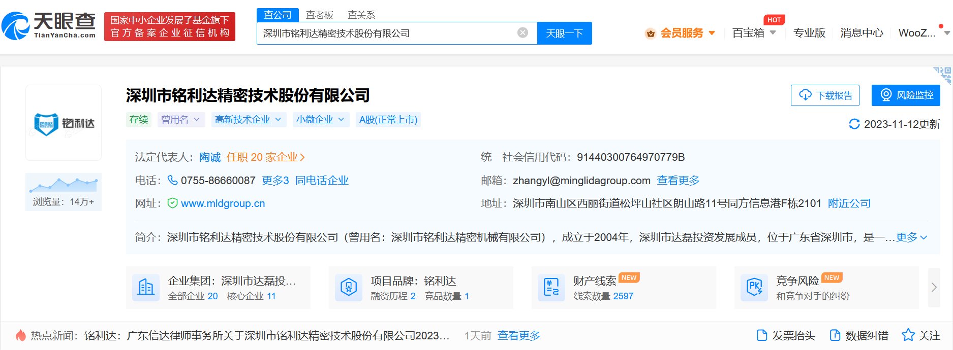Click the A股(正常上市) tag
The width and height of the screenshot is (953, 350).
click(388, 120)
